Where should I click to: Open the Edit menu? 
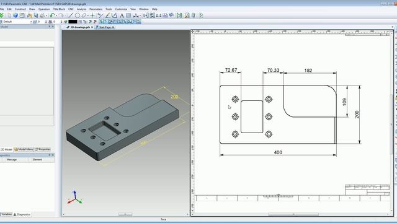pos(9,9)
